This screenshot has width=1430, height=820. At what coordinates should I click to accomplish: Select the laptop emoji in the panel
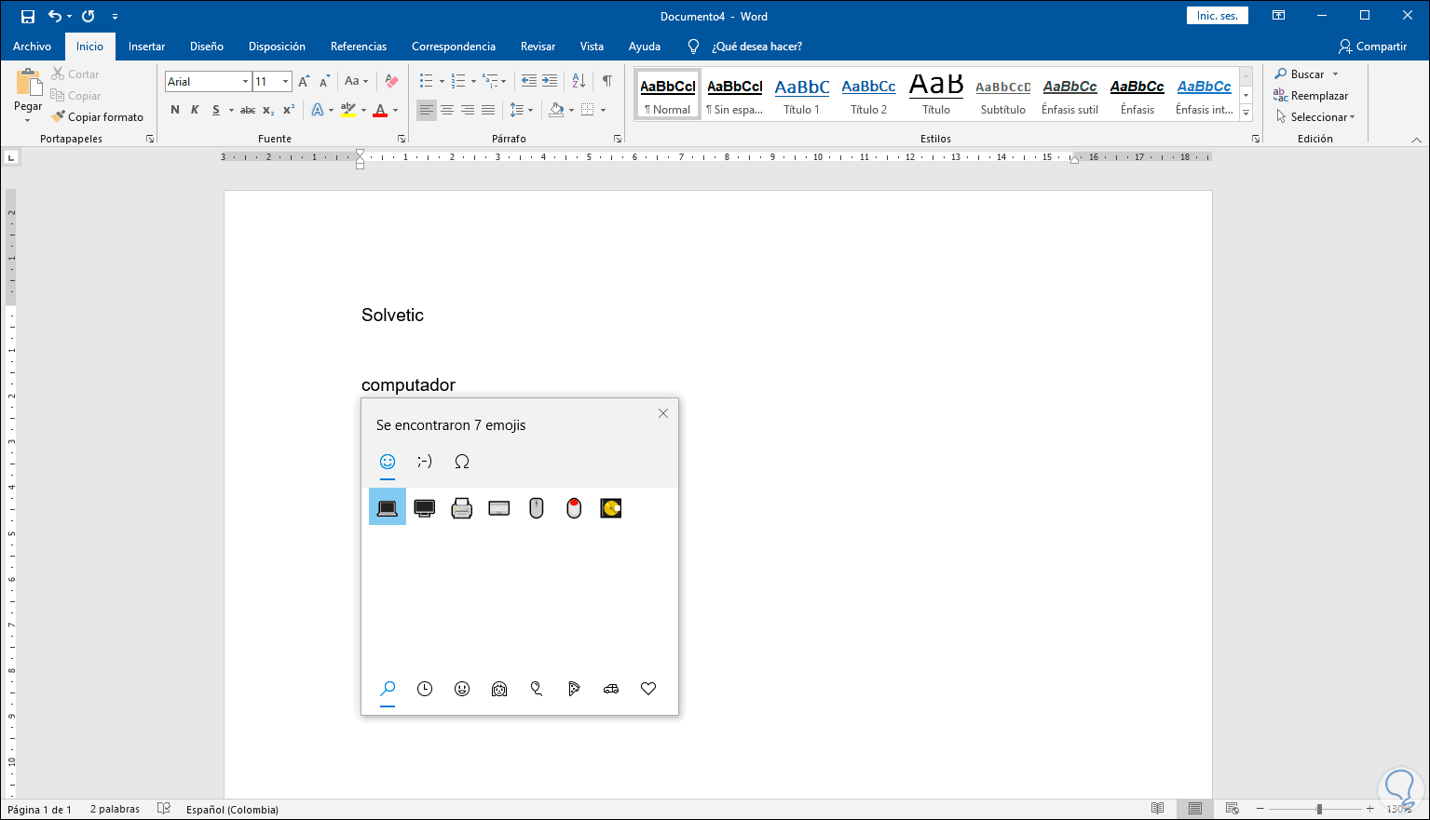(x=387, y=507)
